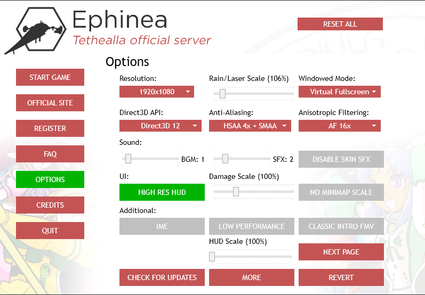Screen dimensions: 425x295
Task: Open the OFFICIAL SITE link
Action: pyautogui.click(x=50, y=103)
